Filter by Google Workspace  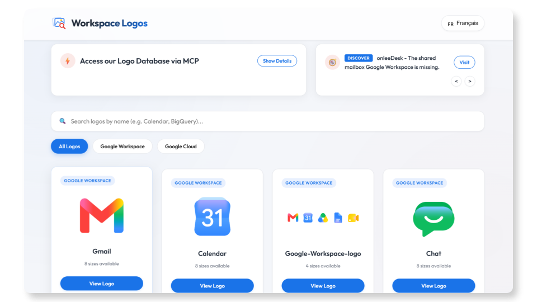[123, 146]
